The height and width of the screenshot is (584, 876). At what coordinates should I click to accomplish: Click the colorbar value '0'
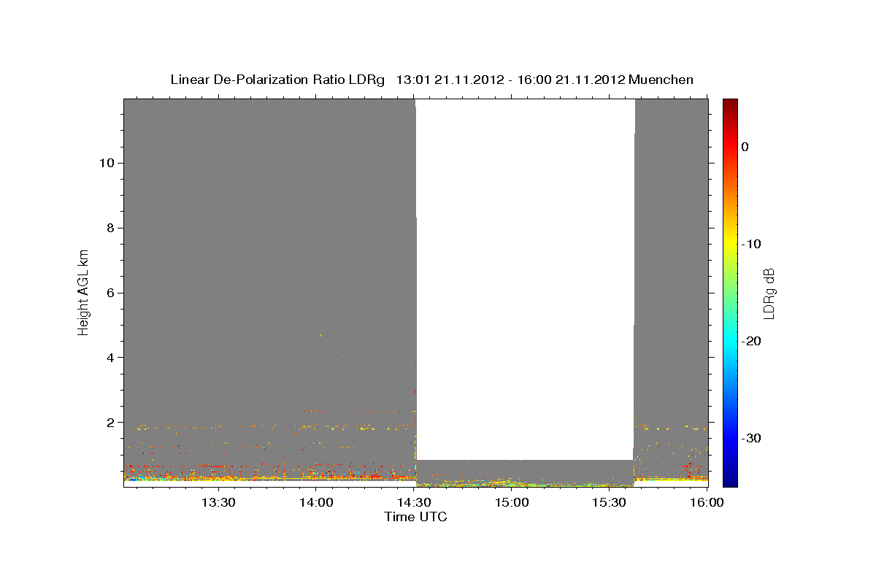pyautogui.click(x=745, y=147)
